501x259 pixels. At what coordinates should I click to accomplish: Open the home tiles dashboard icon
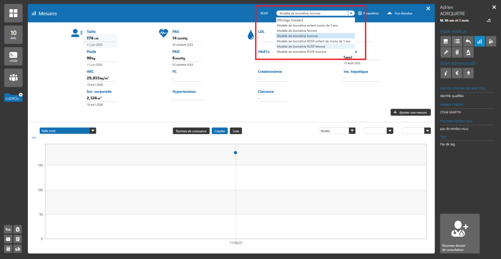13,14
